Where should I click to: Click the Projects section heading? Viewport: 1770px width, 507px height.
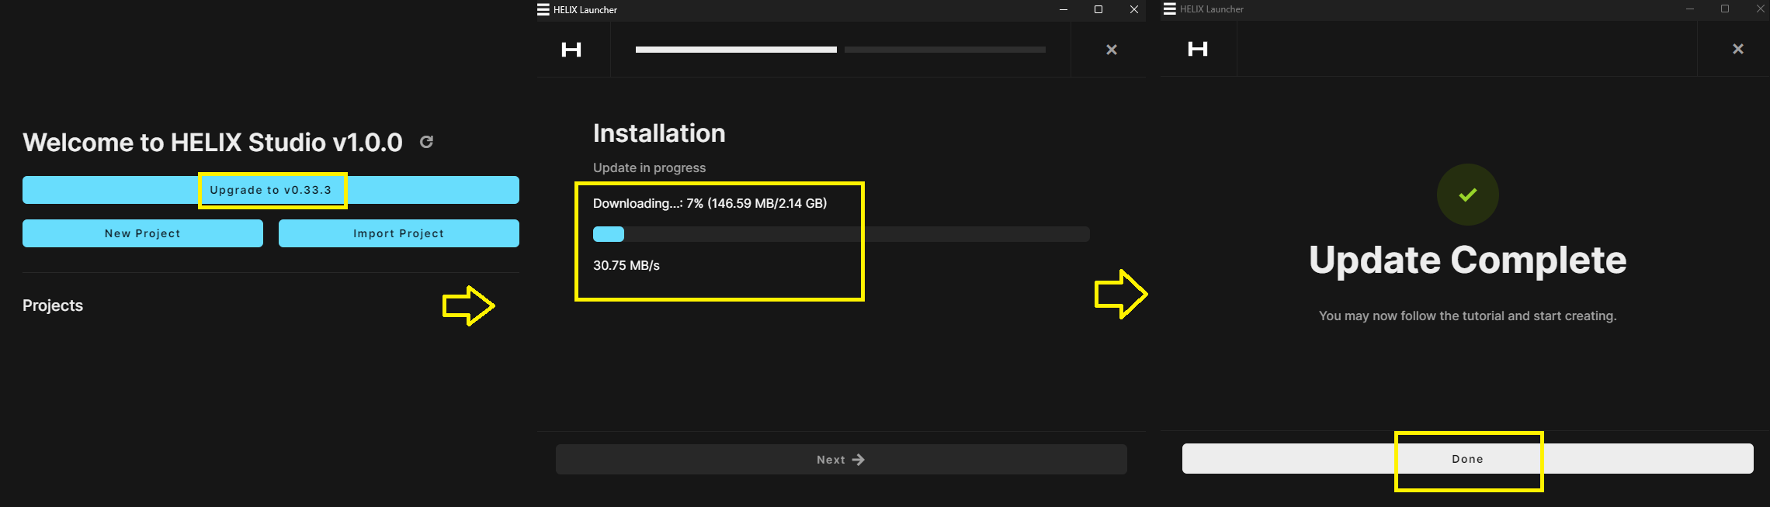(x=53, y=305)
